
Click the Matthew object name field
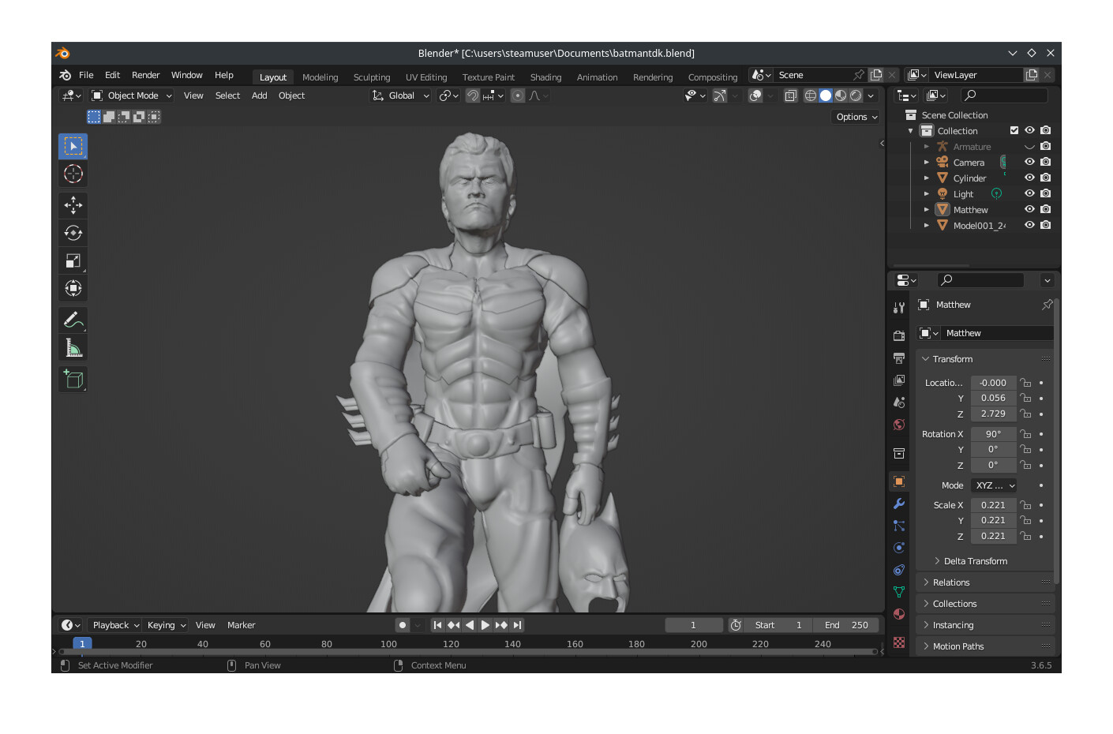tap(998, 333)
